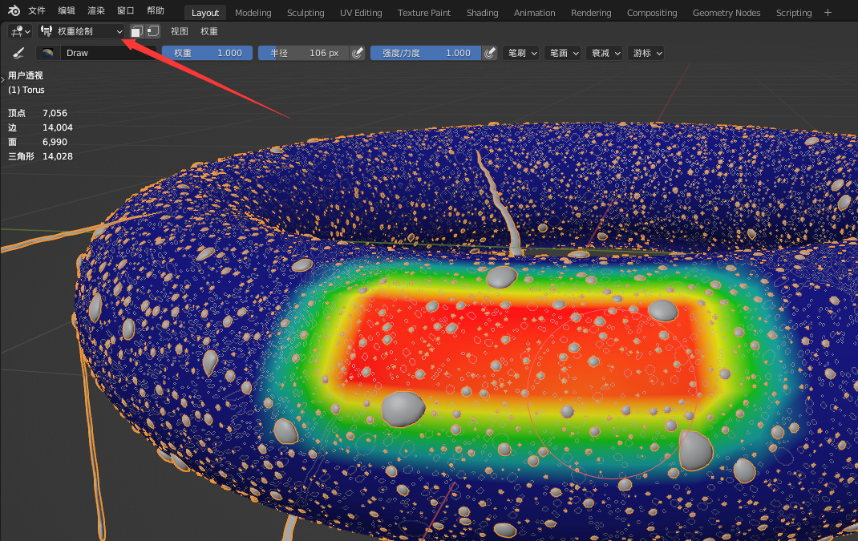
Task: Expand the 笔刷 brush settings dropdown
Action: 522,53
